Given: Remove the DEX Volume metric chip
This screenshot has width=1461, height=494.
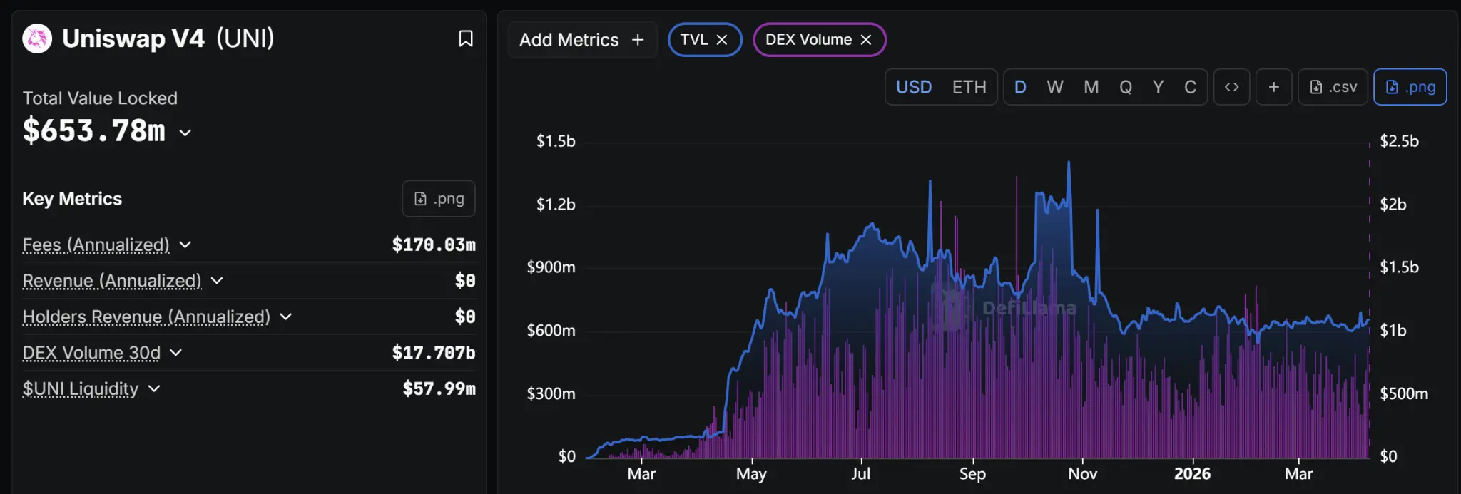Looking at the screenshot, I should (x=866, y=40).
